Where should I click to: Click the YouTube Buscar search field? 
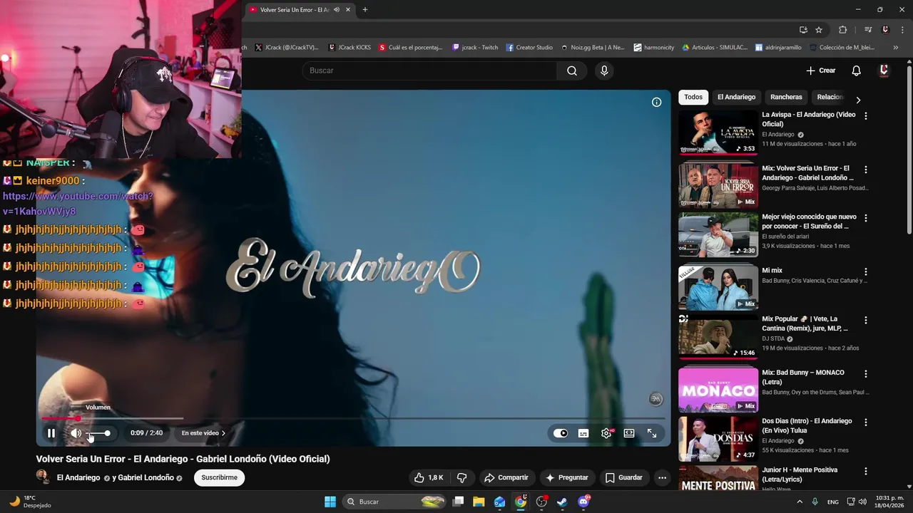tap(429, 71)
